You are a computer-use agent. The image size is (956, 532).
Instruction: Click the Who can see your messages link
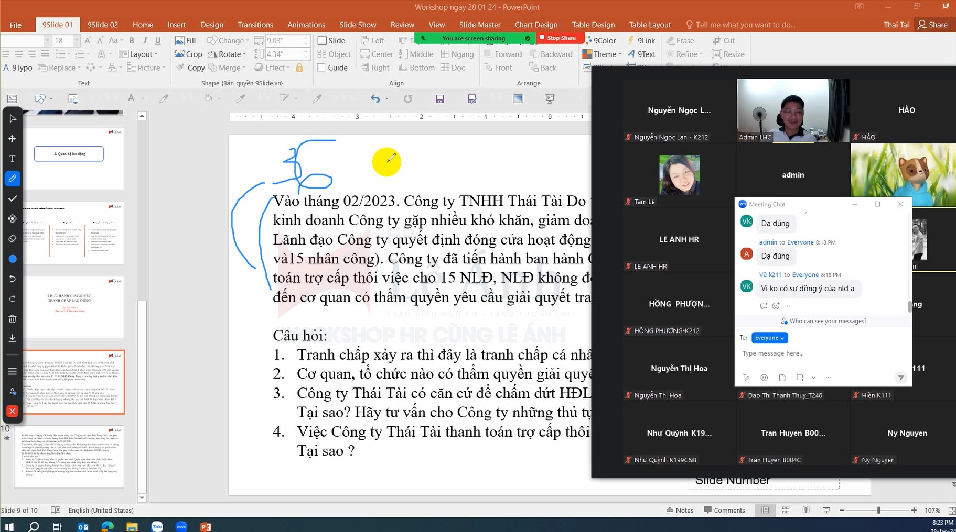pyautogui.click(x=828, y=321)
